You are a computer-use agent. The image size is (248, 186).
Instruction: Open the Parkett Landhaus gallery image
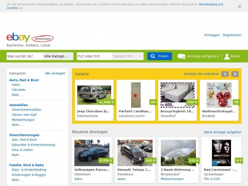pyautogui.click(x=136, y=95)
